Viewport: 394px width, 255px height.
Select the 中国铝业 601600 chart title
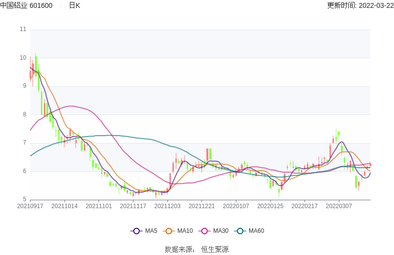coord(26,5)
